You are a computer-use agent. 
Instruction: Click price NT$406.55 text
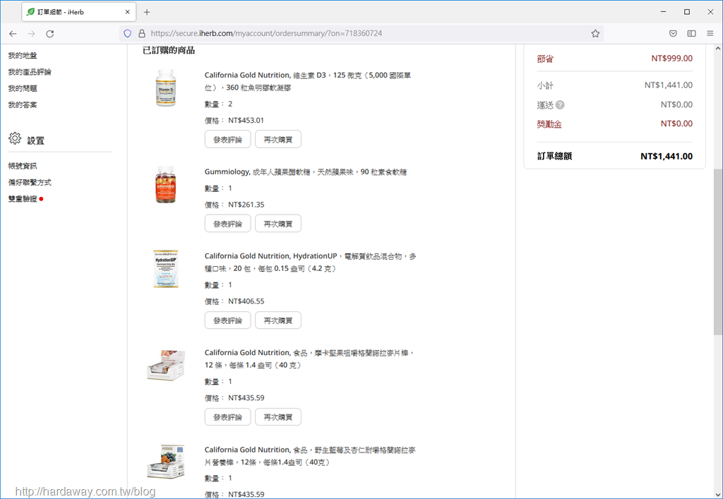tap(246, 301)
